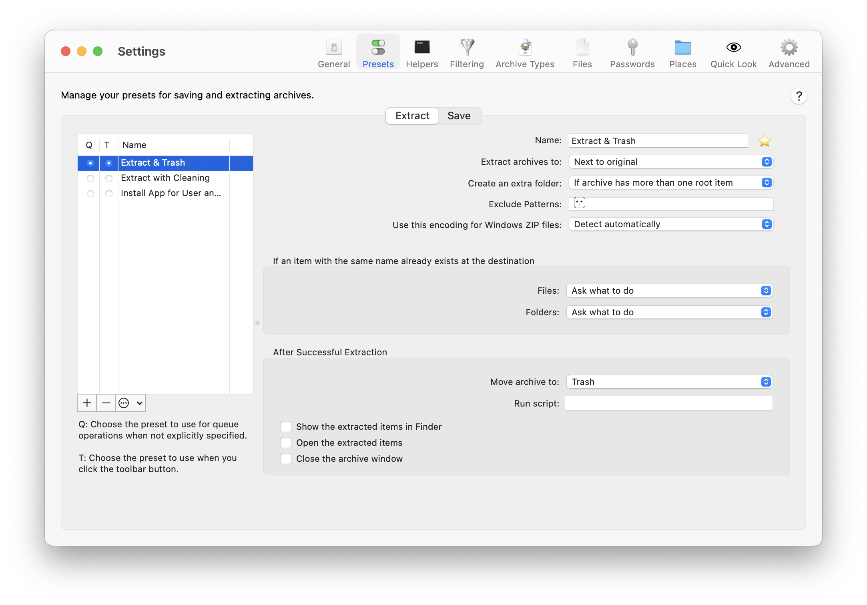
Task: Select T radio for Install App preset
Action: click(x=108, y=194)
